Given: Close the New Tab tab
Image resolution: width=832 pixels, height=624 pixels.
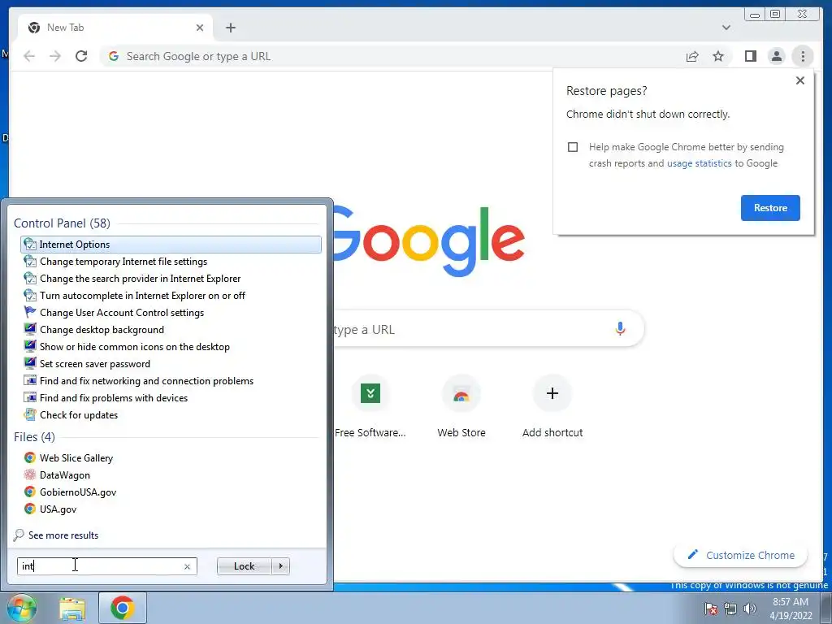Looking at the screenshot, I should coord(200,28).
